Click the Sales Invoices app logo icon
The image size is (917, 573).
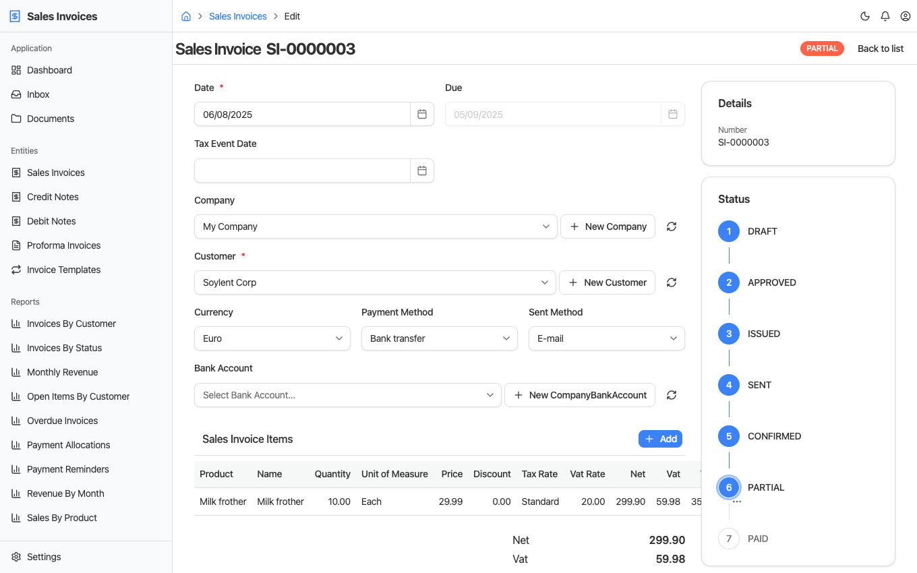click(x=15, y=16)
